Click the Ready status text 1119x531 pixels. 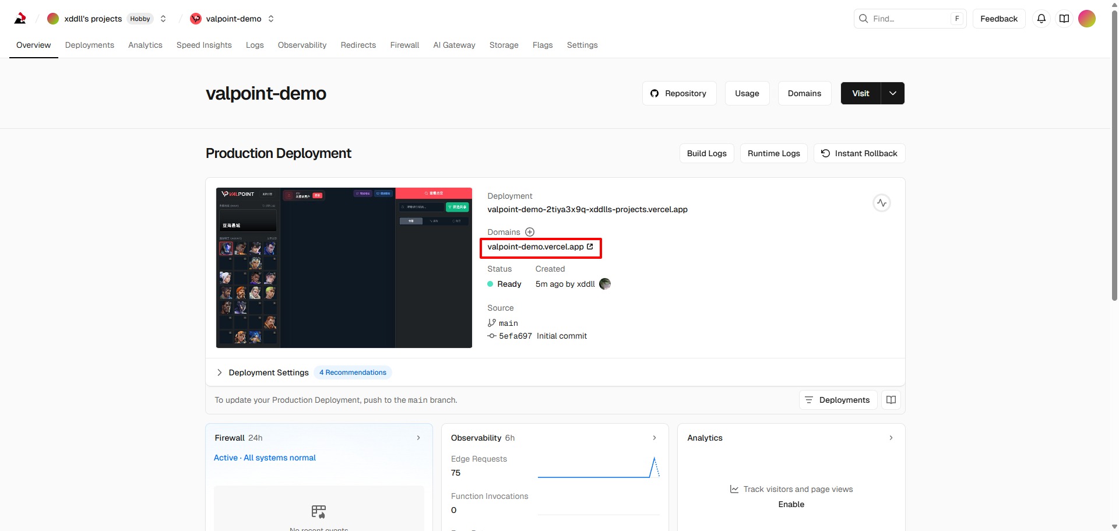[509, 284]
